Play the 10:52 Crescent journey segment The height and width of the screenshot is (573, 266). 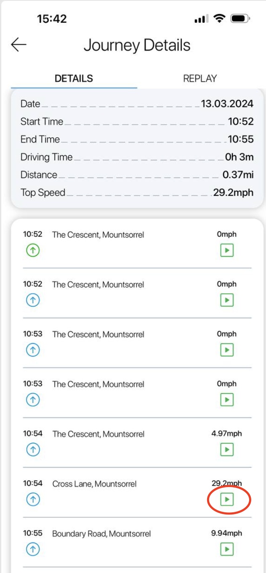[227, 250]
